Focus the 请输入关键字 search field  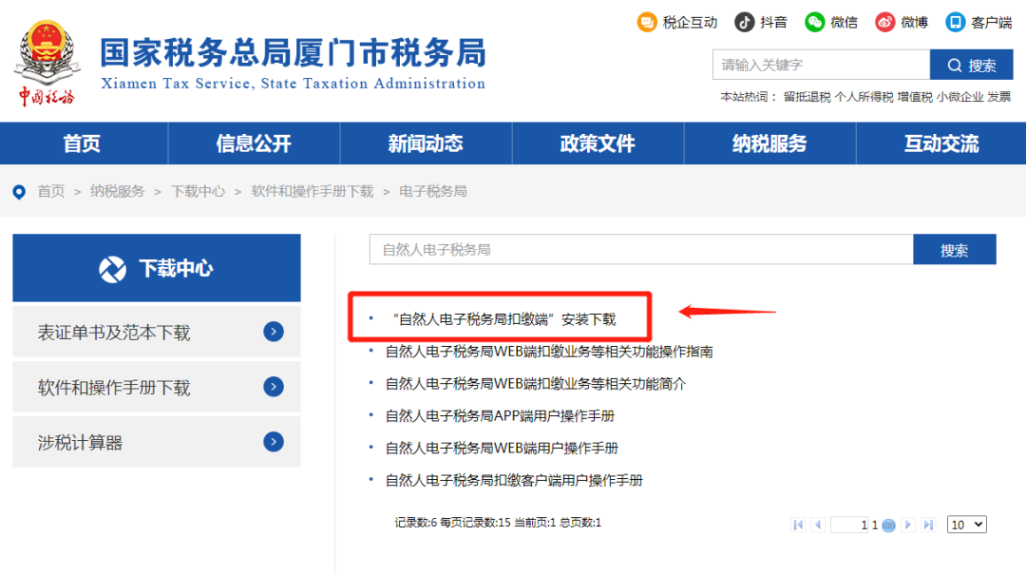(821, 65)
